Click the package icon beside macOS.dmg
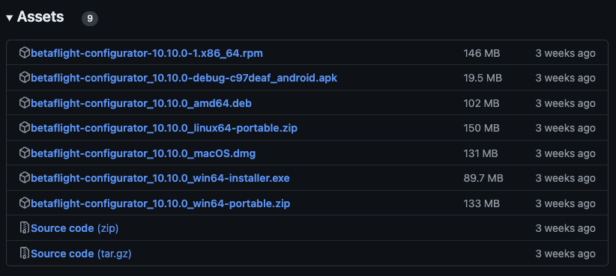The height and width of the screenshot is (276, 616). 25,153
